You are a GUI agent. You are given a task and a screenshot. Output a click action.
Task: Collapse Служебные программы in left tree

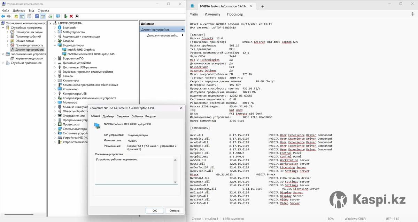pyautogui.click(x=3, y=27)
